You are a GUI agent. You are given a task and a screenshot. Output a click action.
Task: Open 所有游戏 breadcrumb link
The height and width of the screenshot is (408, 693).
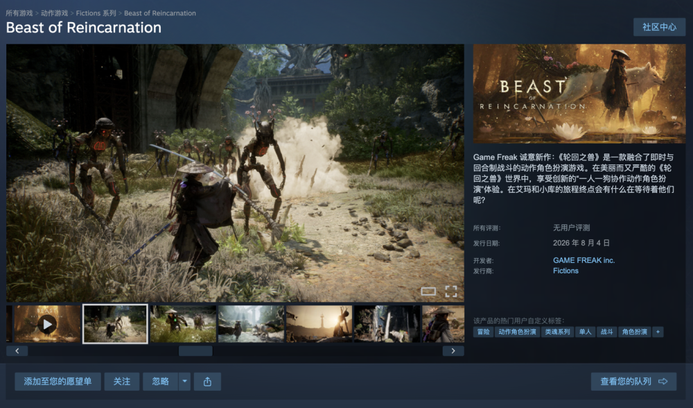[19, 13]
